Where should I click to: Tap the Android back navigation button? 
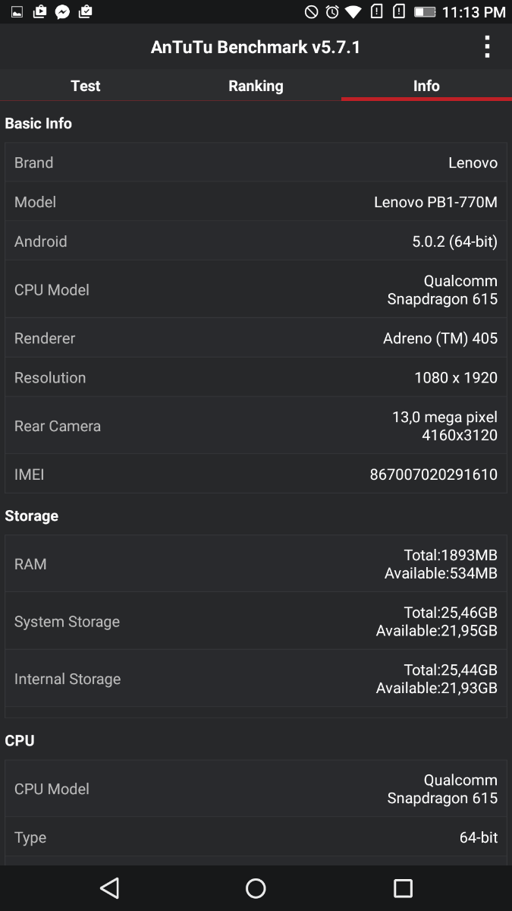[x=110, y=888]
